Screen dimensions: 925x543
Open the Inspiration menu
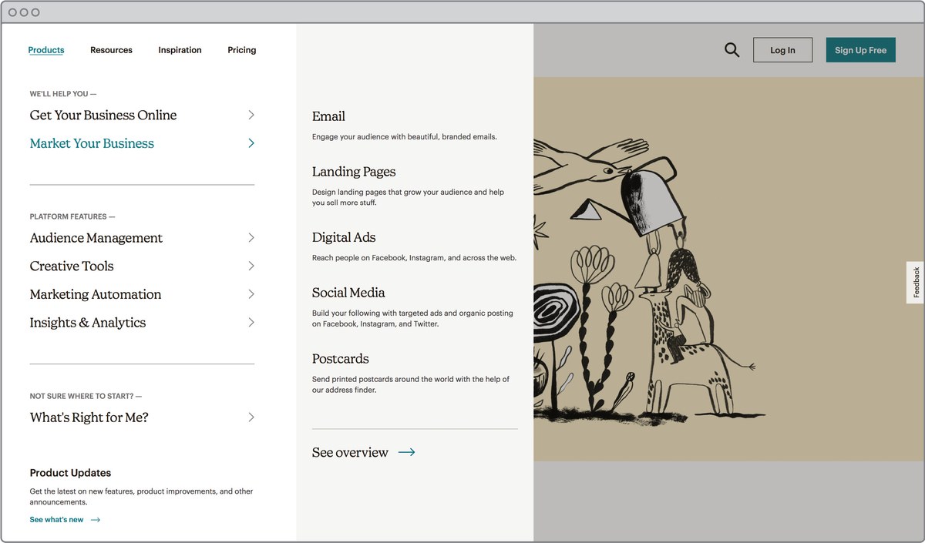(x=180, y=50)
